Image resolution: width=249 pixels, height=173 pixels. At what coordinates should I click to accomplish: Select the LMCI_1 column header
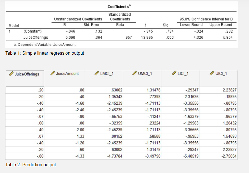pyautogui.click(x=104, y=79)
